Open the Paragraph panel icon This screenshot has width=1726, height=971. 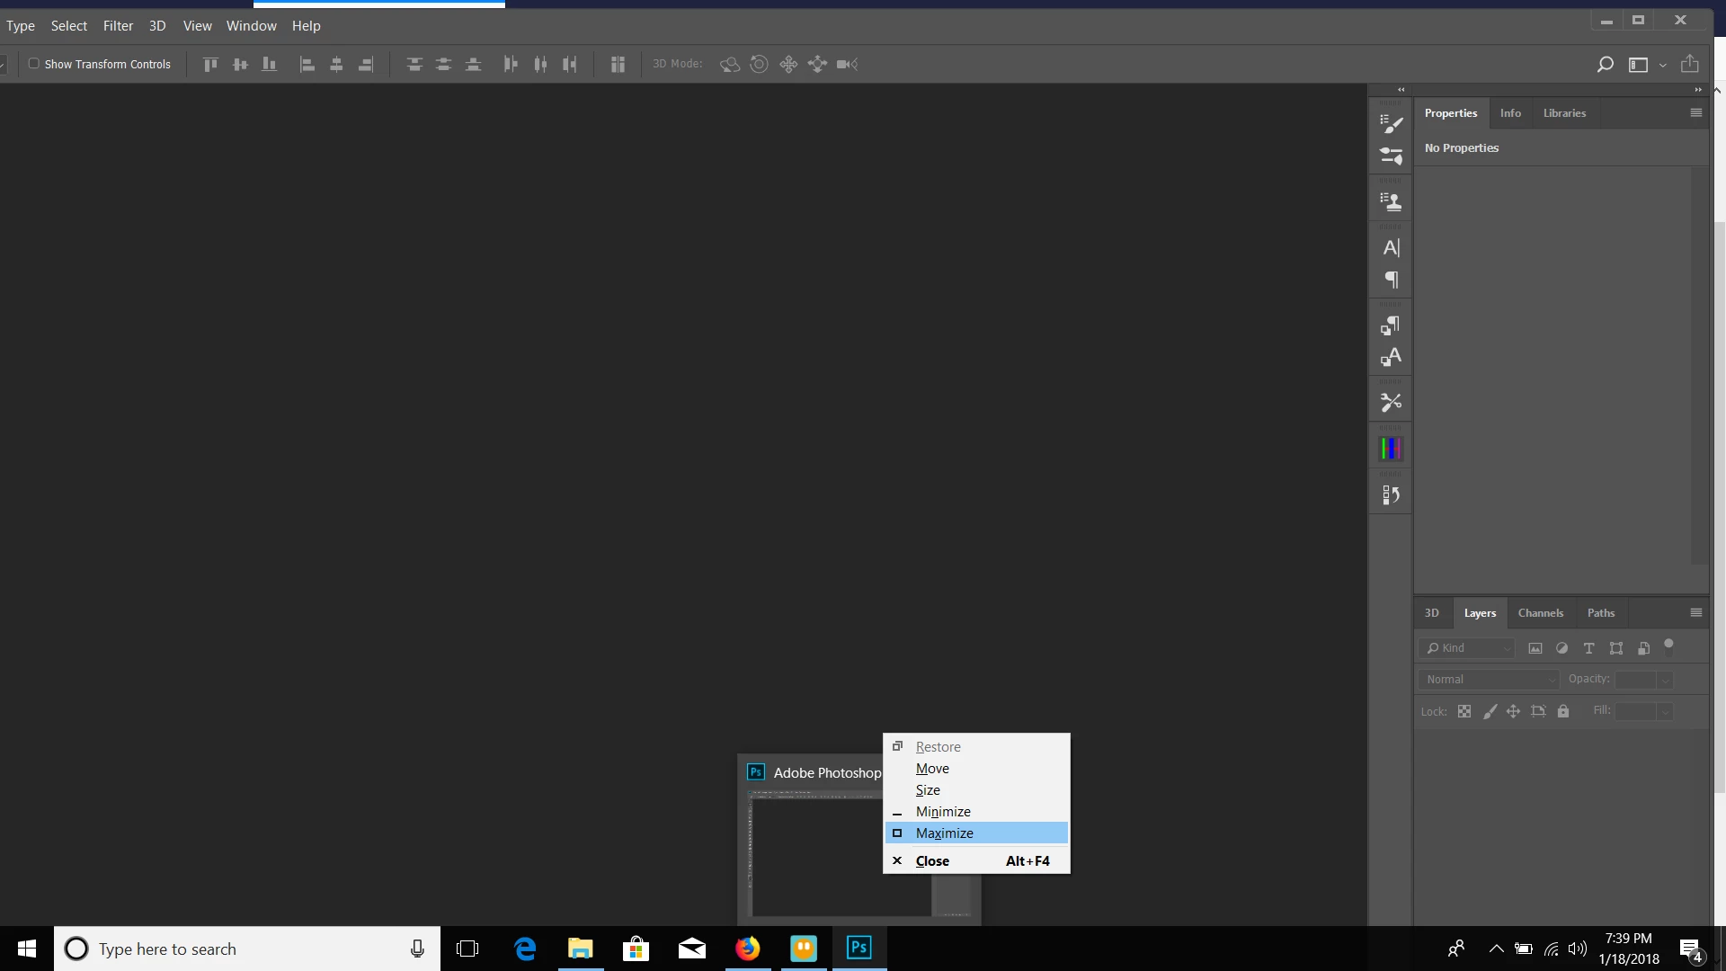tap(1391, 280)
